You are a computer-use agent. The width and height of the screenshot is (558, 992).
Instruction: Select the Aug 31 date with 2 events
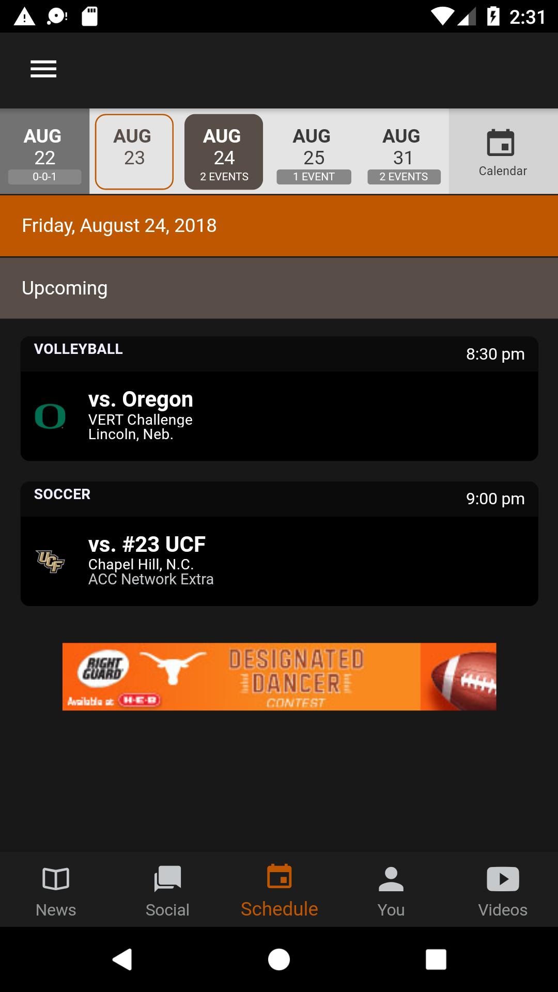coord(404,152)
